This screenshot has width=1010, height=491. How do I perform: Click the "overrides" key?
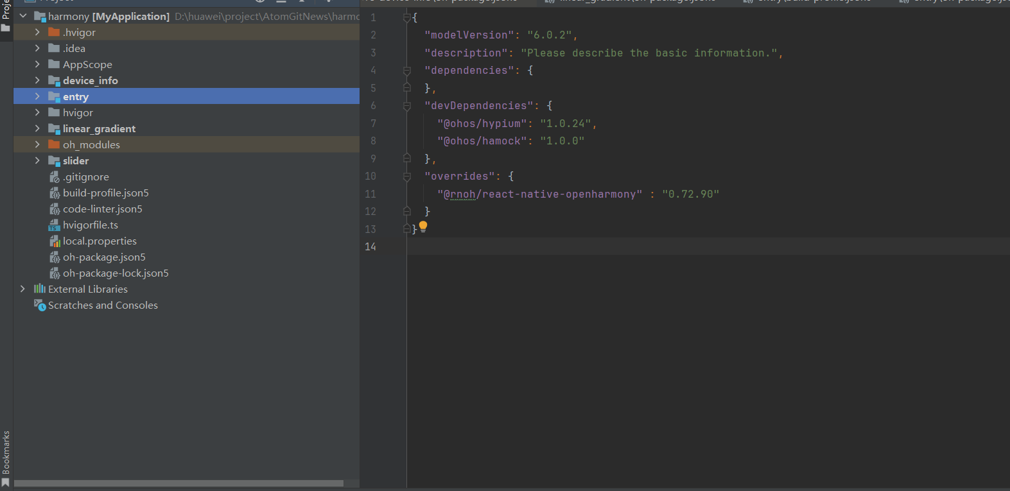point(459,177)
